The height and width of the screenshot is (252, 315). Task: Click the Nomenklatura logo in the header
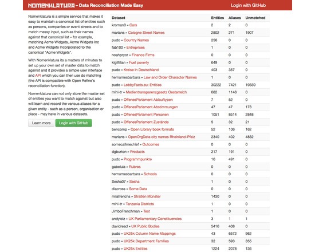[51, 5]
